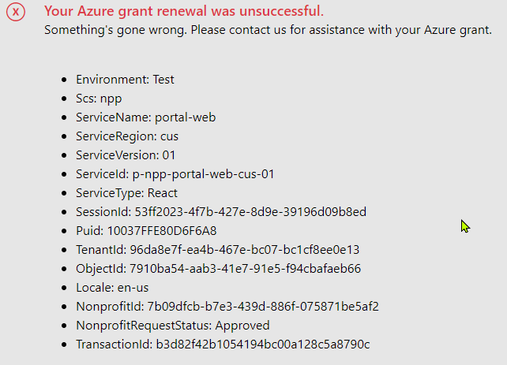Image resolution: width=507 pixels, height=365 pixels.
Task: Click the Scs: npp entry
Action: pyautogui.click(x=99, y=99)
